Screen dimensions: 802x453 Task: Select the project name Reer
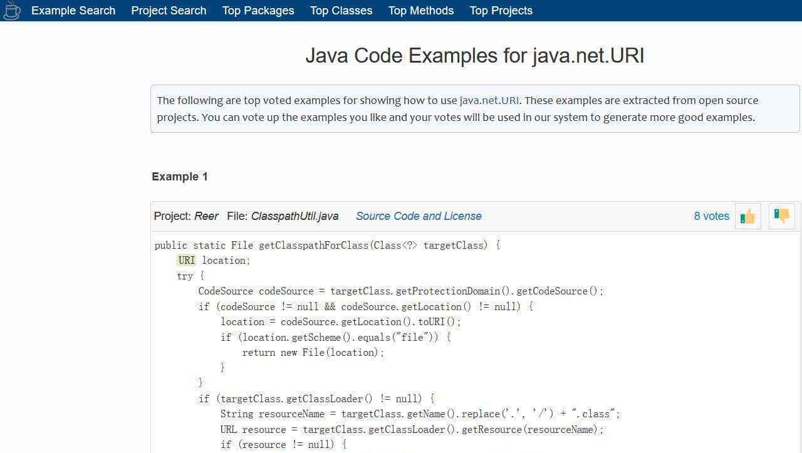pyautogui.click(x=207, y=216)
